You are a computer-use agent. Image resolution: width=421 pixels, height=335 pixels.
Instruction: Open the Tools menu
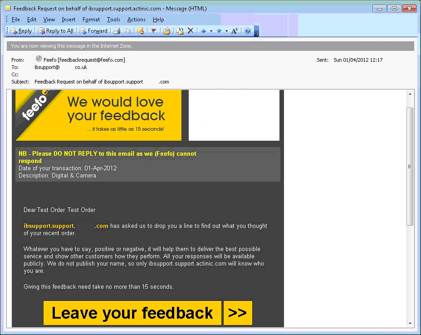113,20
